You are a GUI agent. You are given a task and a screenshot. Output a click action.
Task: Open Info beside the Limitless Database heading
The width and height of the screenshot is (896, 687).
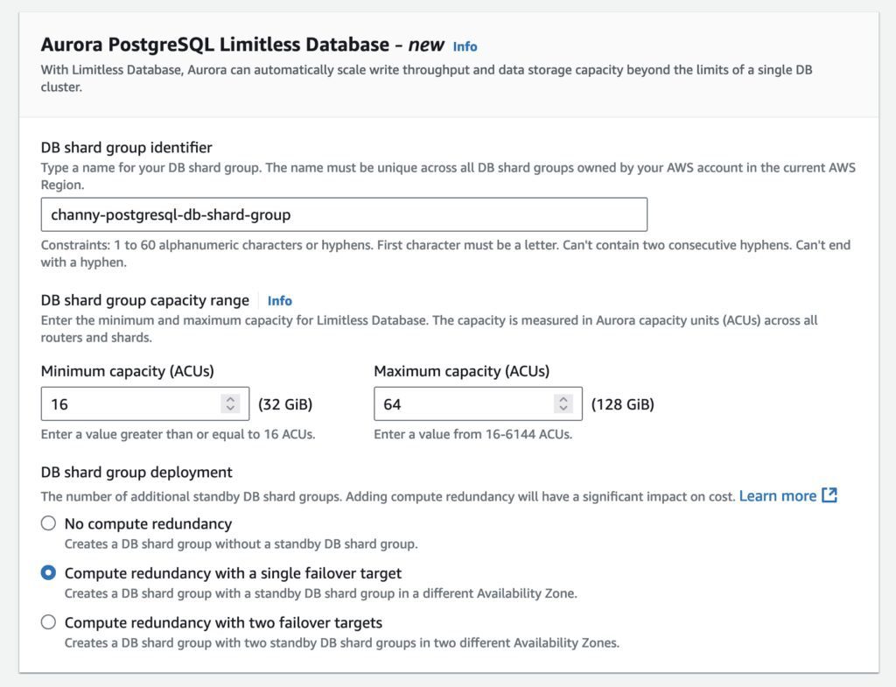(x=464, y=47)
